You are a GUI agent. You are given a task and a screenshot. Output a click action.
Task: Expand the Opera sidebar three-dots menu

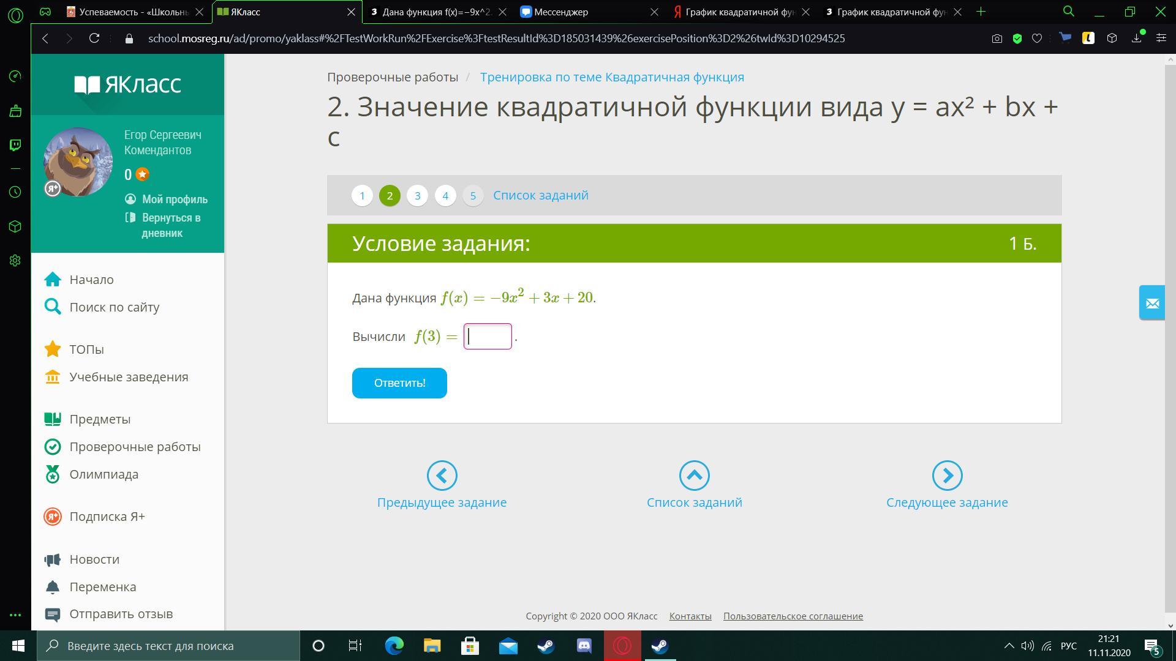tap(15, 615)
